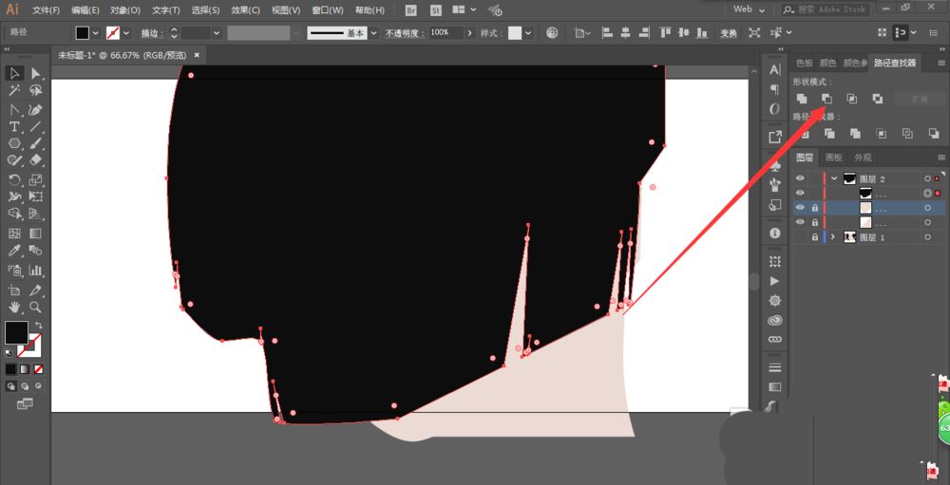Image resolution: width=950 pixels, height=485 pixels.
Task: Select the Direct Selection tool
Action: point(35,73)
